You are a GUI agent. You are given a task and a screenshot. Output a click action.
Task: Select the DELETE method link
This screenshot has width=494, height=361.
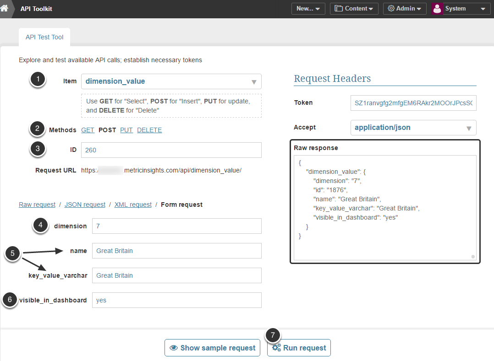149,130
